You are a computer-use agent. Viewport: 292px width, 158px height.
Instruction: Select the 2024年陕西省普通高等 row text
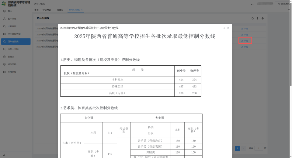47,35
